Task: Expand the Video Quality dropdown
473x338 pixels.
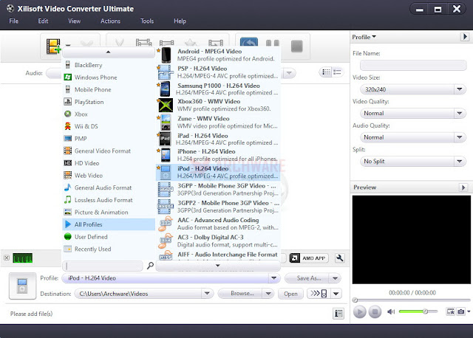Action: point(460,113)
